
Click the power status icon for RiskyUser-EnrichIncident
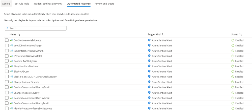(x=233, y=66)
